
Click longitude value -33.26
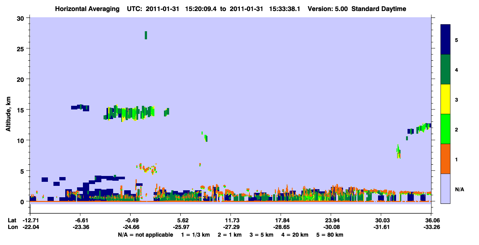pos(431,227)
